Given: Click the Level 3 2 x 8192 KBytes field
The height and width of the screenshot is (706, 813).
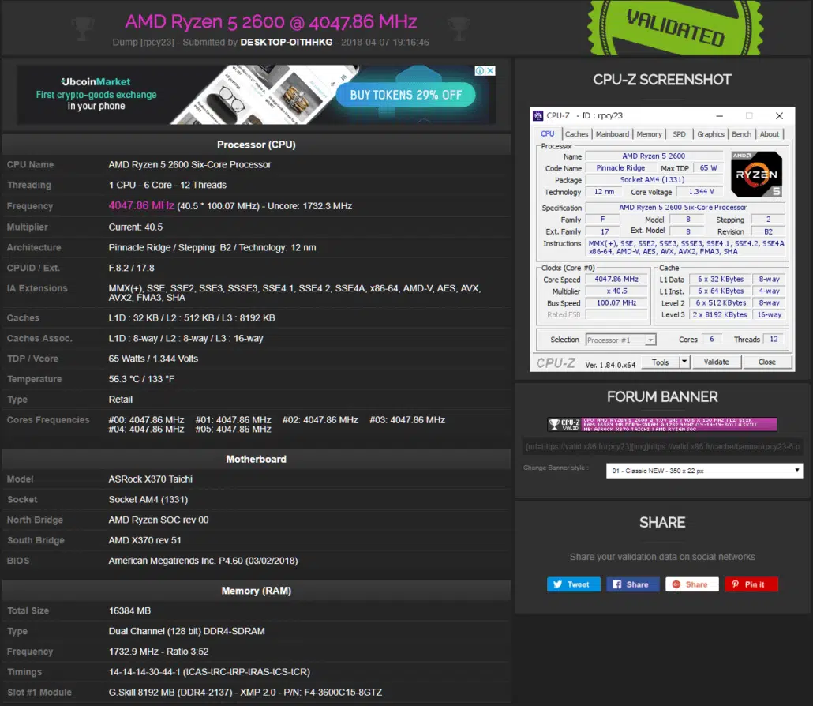Looking at the screenshot, I should click(720, 314).
